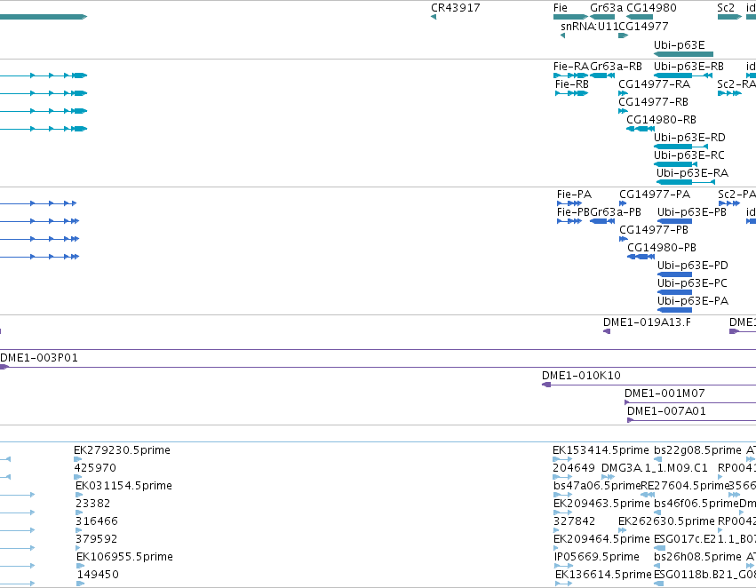The image size is (756, 588).
Task: Click the Ubi-p63E-PA CDS label
Action: (693, 302)
